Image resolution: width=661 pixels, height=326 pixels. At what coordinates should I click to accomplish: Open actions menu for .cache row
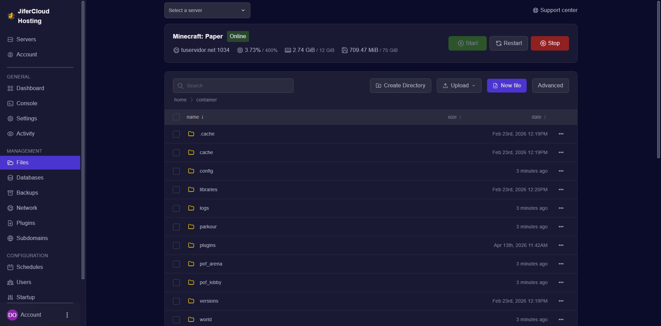coord(561,134)
